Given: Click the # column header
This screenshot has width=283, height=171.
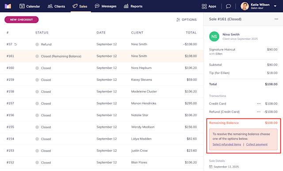Looking at the screenshot, I should pyautogui.click(x=8, y=33).
